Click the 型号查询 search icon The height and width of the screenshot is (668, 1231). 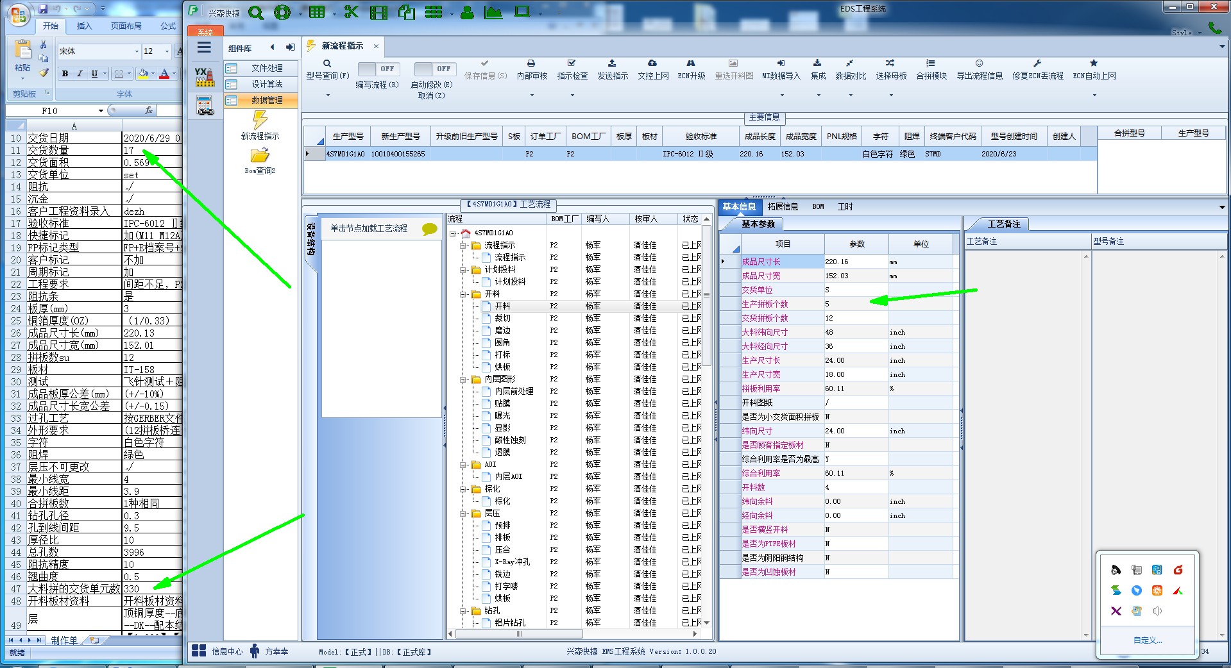pyautogui.click(x=327, y=63)
